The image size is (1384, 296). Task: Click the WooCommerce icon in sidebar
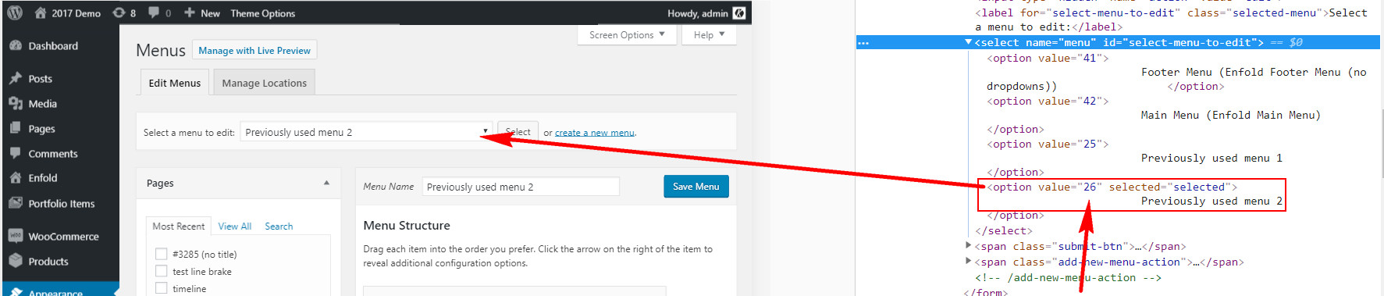click(x=16, y=236)
